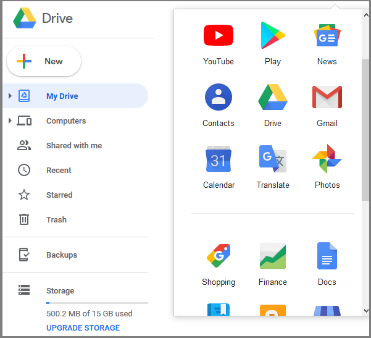
Task: Click the Computers devices icon
Action: pos(24,120)
